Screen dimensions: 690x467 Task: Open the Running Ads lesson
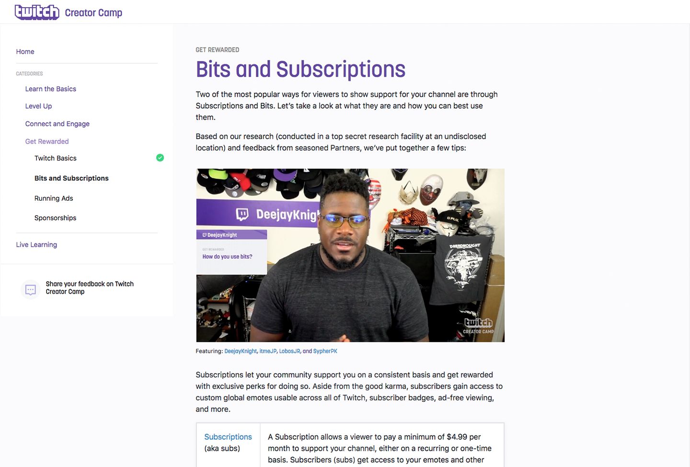tap(54, 198)
